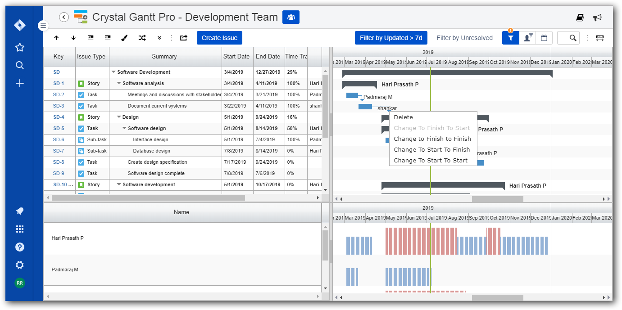Open starred items in the sidebar
Image resolution: width=622 pixels, height=310 pixels.
[x=20, y=47]
